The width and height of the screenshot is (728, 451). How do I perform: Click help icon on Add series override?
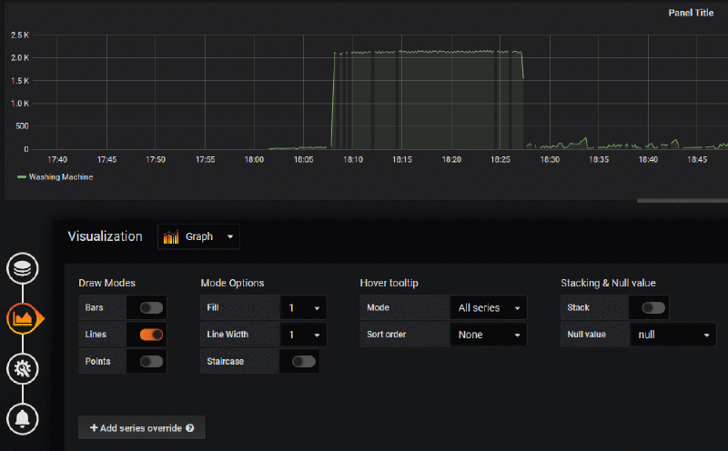(190, 427)
